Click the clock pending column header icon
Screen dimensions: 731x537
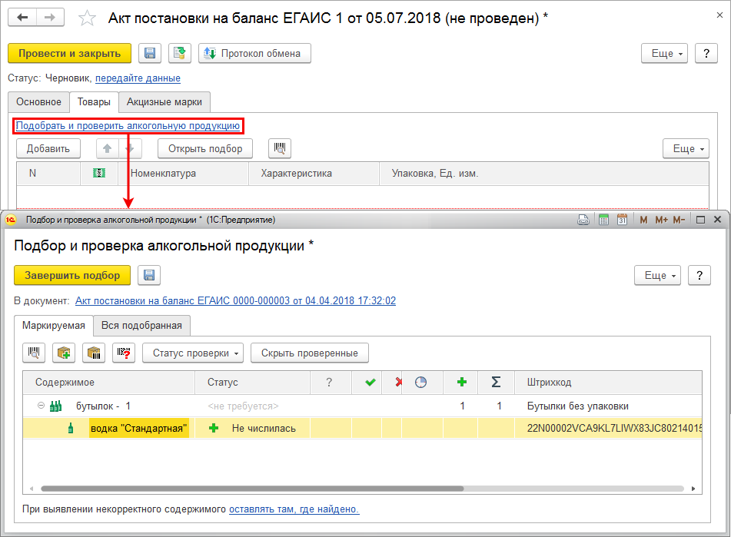[421, 383]
